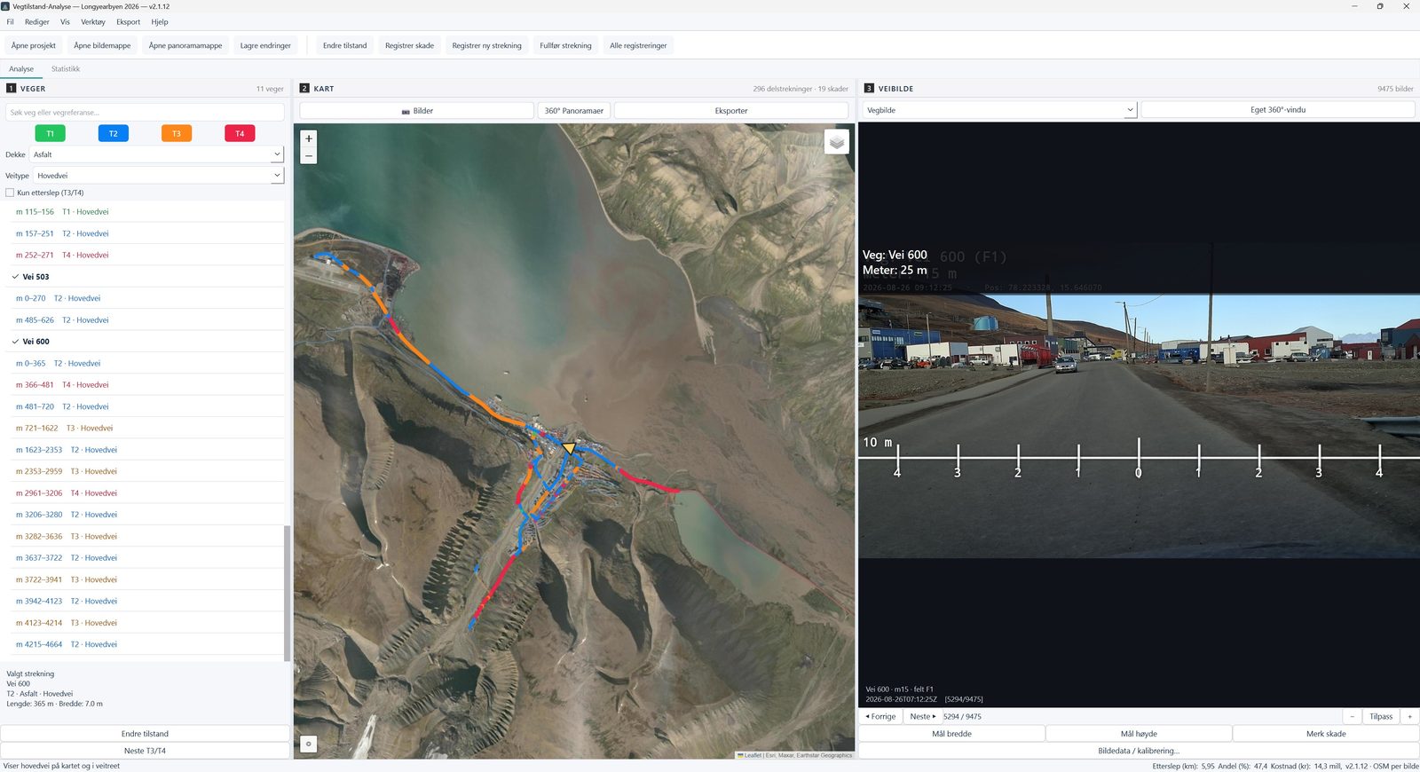Click Registrer skade button

coord(409,45)
